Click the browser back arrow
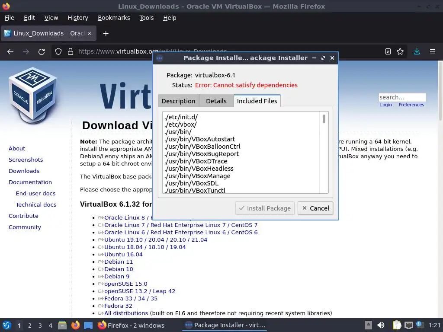The image size is (443, 332). (x=10, y=52)
